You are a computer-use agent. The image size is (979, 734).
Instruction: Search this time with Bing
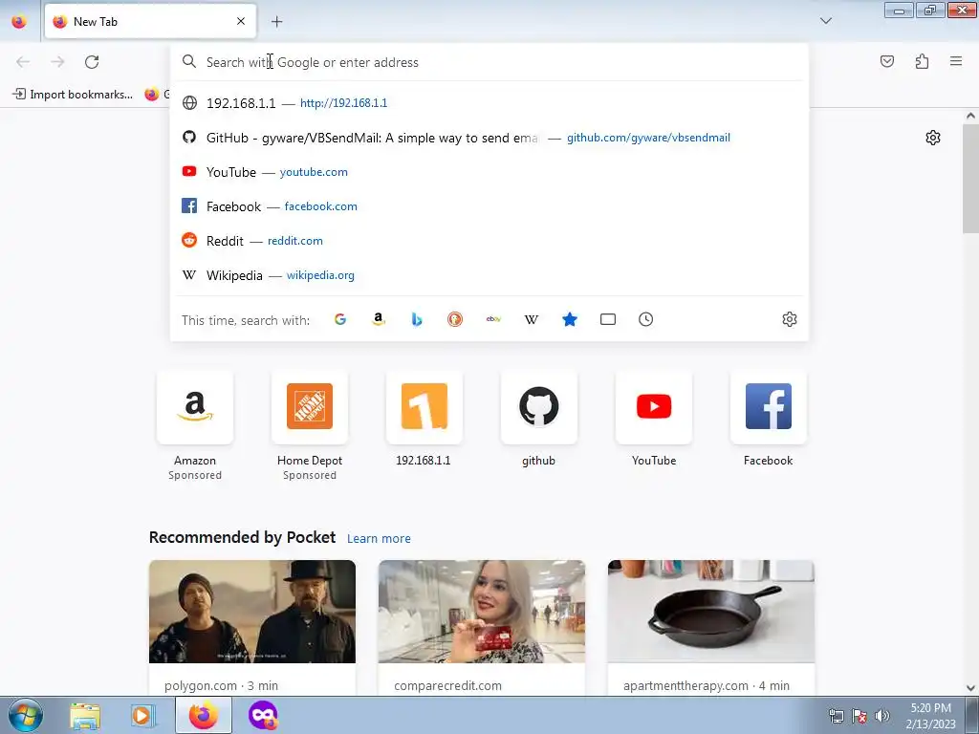(417, 319)
